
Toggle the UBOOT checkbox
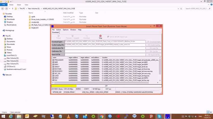53,67
